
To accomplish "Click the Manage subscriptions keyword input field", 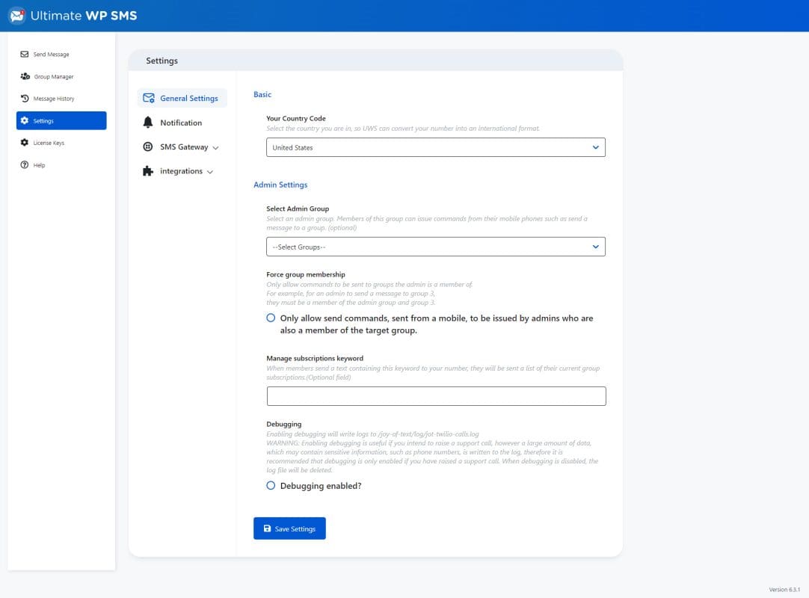I will point(437,396).
